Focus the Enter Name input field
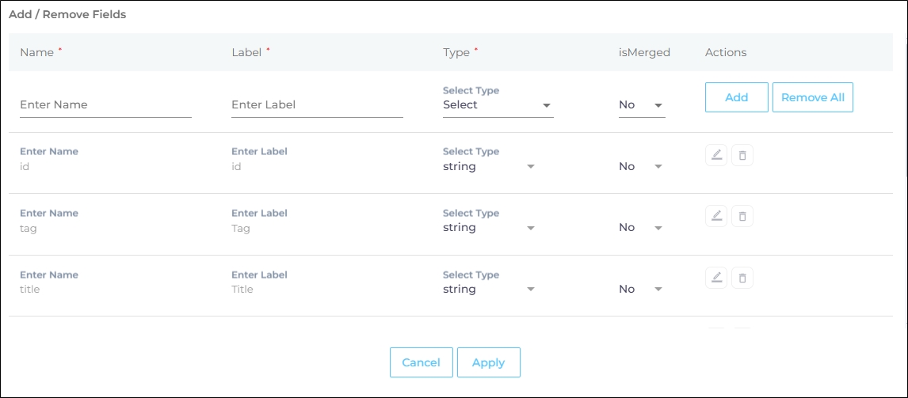The image size is (908, 398). 105,105
